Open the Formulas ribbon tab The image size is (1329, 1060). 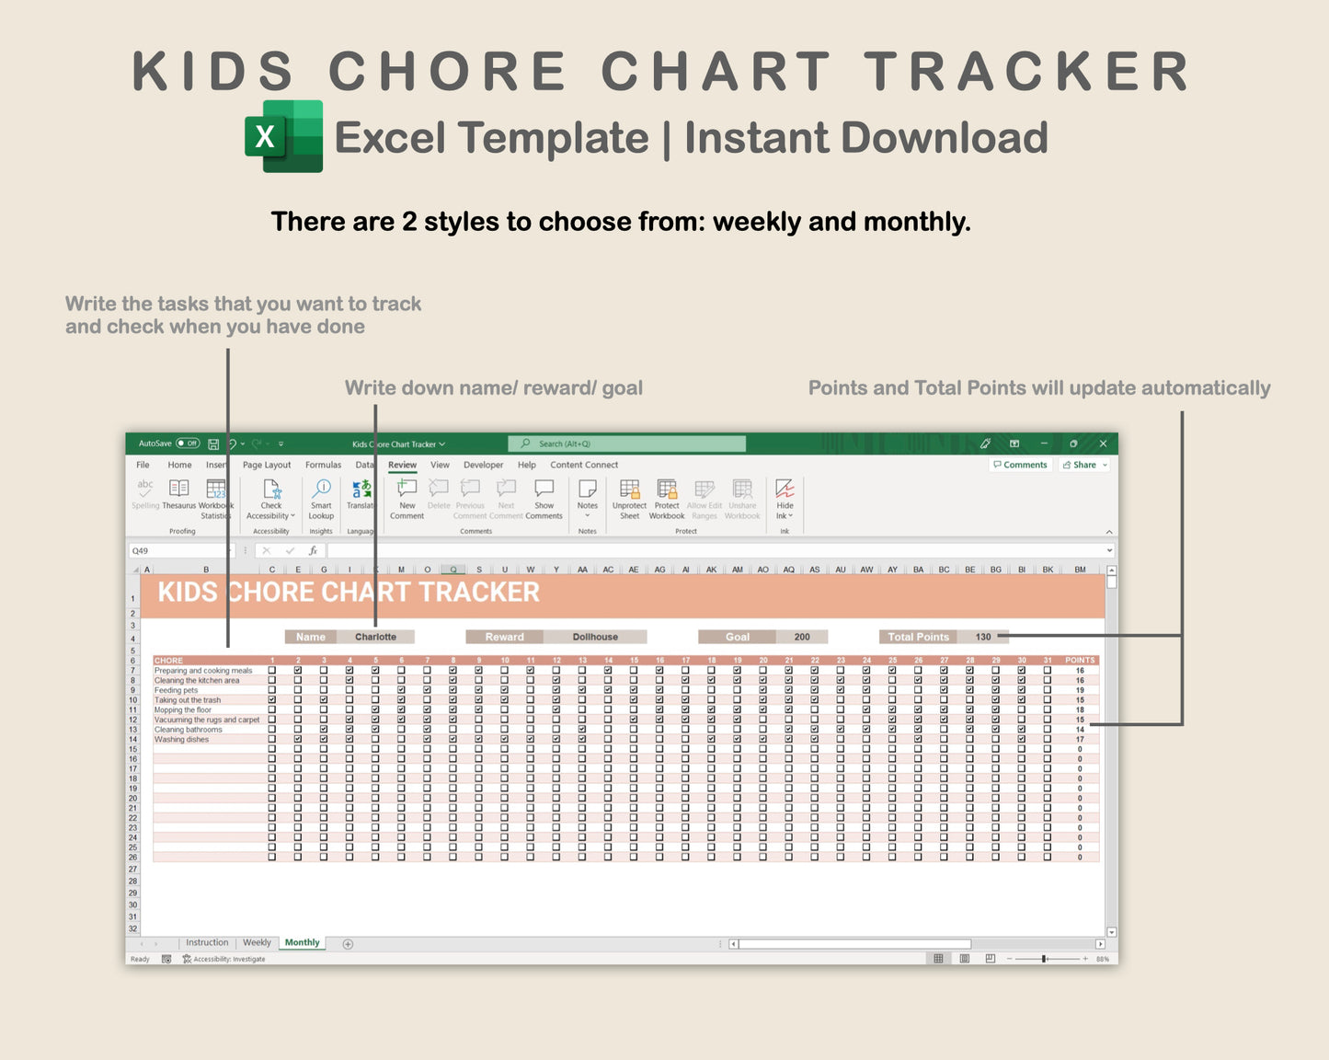323,465
